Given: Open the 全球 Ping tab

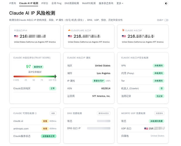Looking at the screenshot, I should pyautogui.click(x=56, y=3).
